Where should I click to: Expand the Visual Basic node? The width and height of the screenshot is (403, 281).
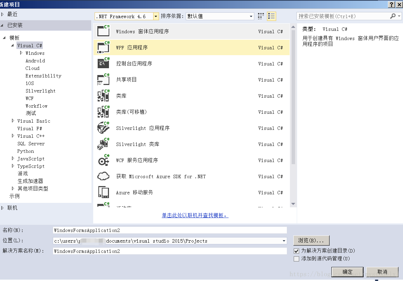[x=13, y=121]
